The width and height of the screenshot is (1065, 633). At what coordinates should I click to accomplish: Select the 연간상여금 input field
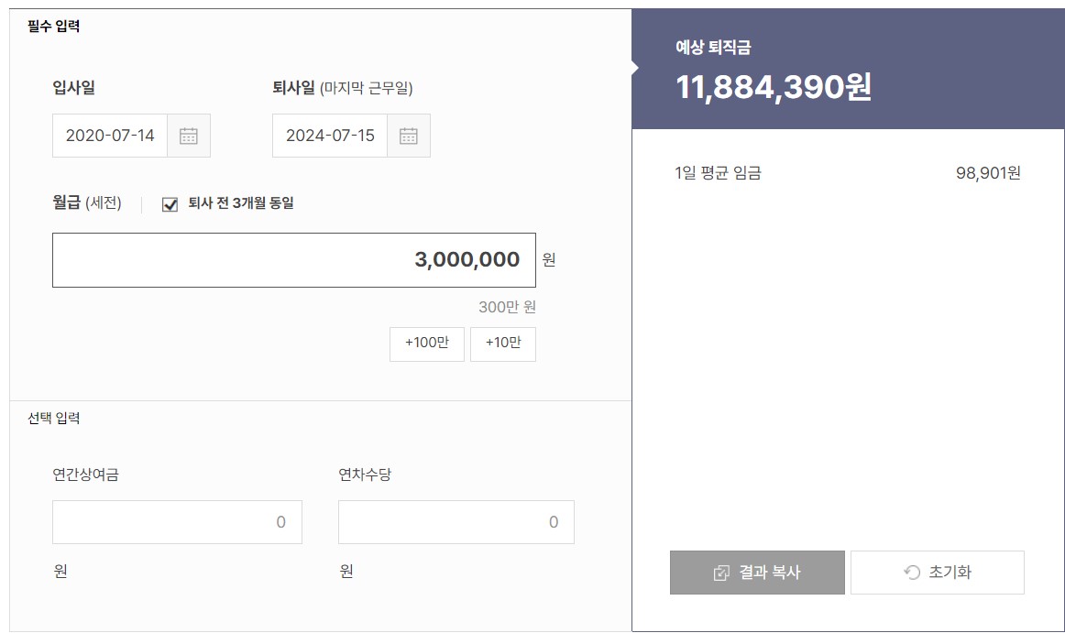[x=177, y=521]
